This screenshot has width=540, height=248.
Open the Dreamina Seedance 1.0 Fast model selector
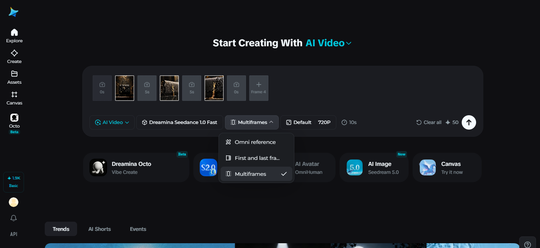click(x=180, y=122)
